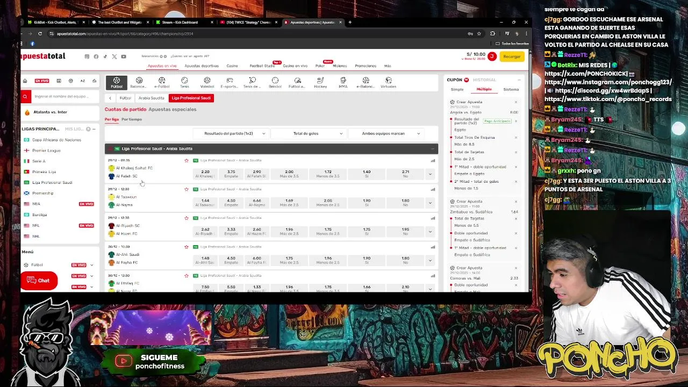Click the browser address bar
Viewport: 688px width, 387px height.
coord(258,33)
